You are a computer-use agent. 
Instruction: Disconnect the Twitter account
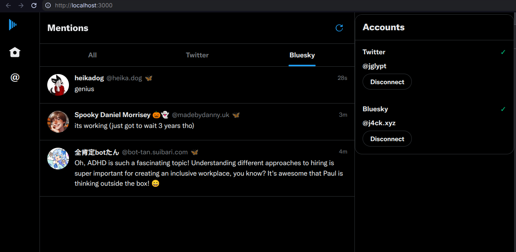(x=387, y=82)
